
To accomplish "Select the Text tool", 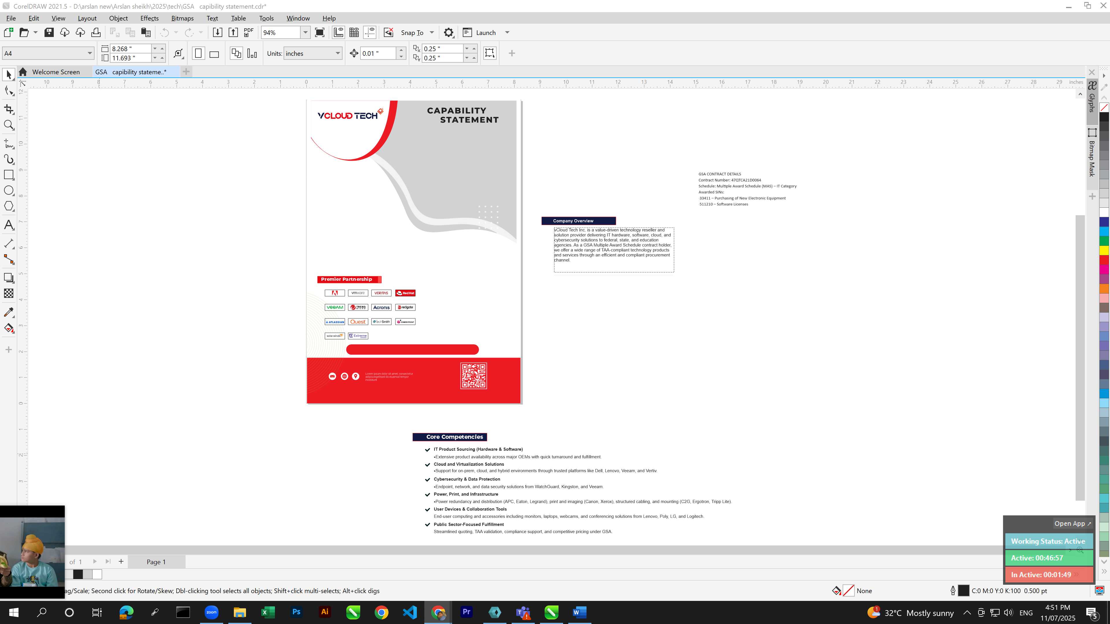I will pyautogui.click(x=9, y=225).
